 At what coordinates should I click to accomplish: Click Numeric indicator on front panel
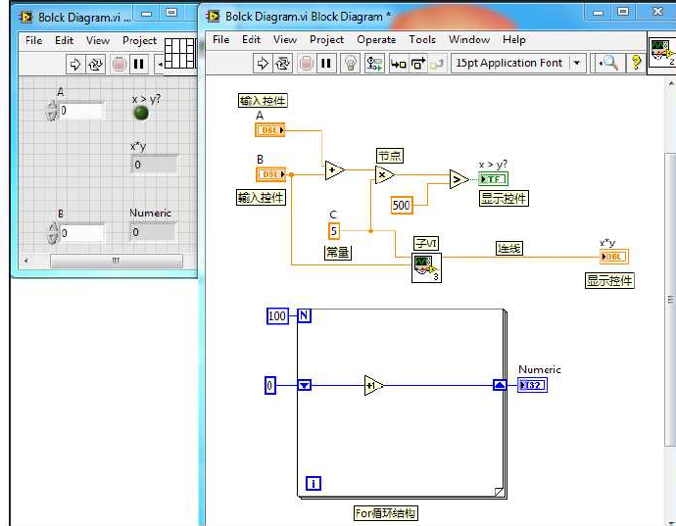[153, 232]
